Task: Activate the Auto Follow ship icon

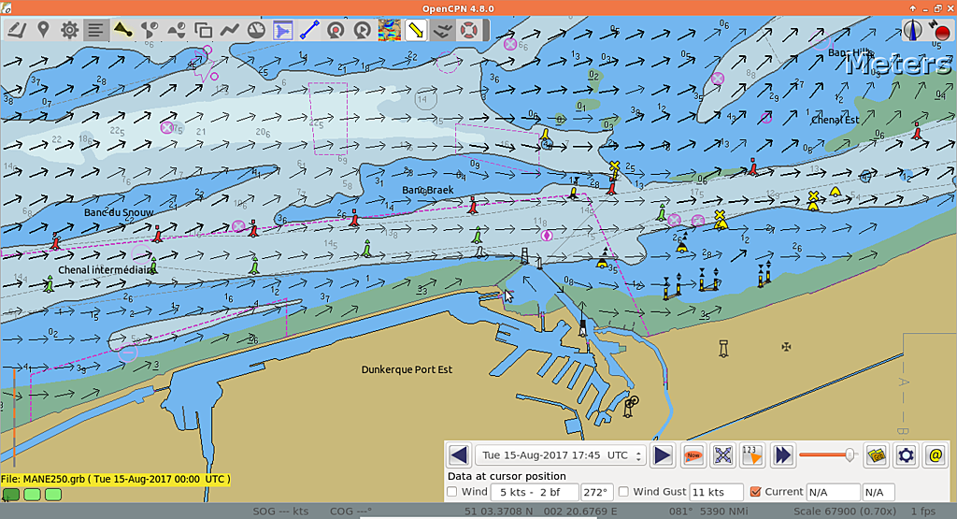Action: [x=122, y=29]
